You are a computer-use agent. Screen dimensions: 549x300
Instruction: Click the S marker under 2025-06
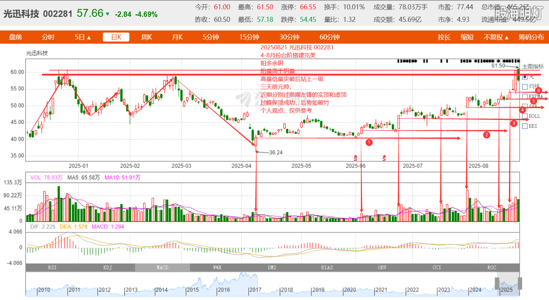(355, 158)
